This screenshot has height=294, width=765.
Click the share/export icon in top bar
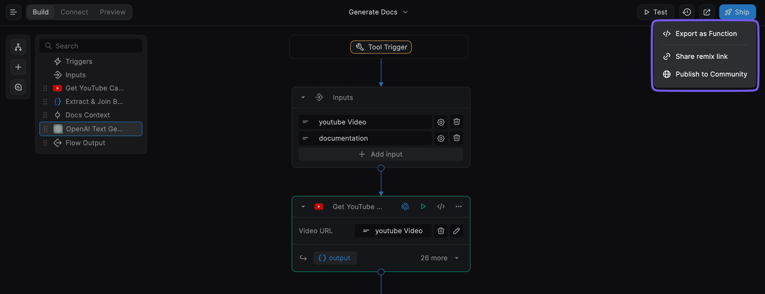tap(707, 12)
